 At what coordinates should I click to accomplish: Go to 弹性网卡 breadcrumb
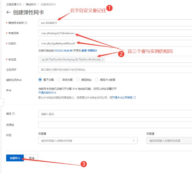tap(32, 4)
